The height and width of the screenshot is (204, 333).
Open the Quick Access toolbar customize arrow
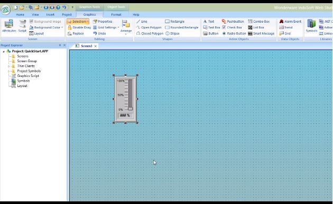pos(72,7)
